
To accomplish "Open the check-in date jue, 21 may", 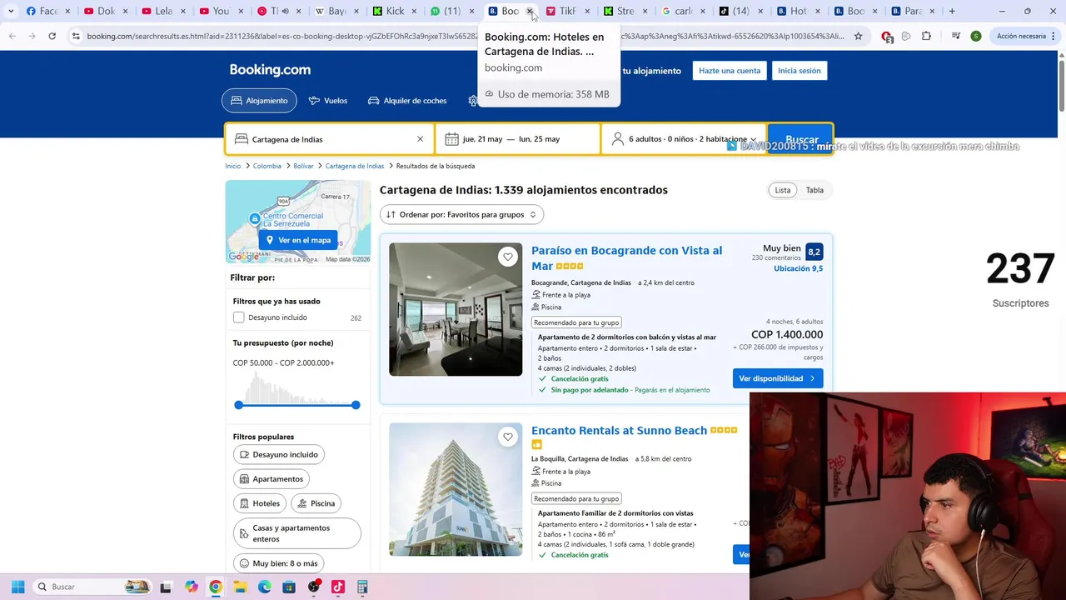I will 482,139.
